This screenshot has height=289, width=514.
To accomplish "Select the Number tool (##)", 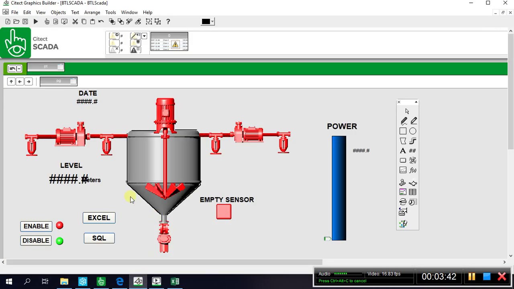I will 412,151.
